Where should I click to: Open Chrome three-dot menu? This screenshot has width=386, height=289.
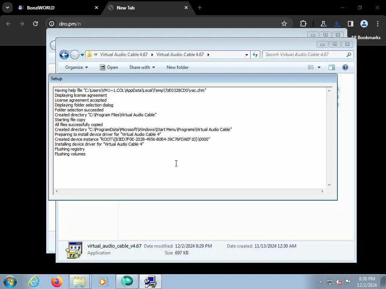(378, 24)
